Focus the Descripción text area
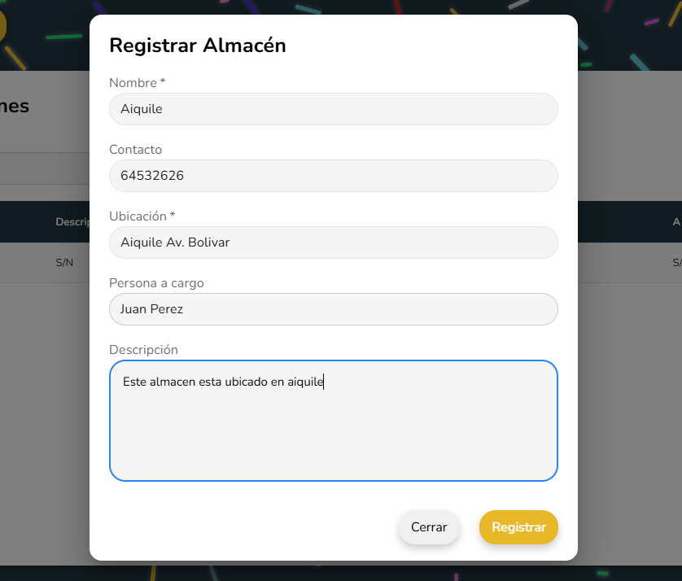Image resolution: width=682 pixels, height=581 pixels. 333,421
